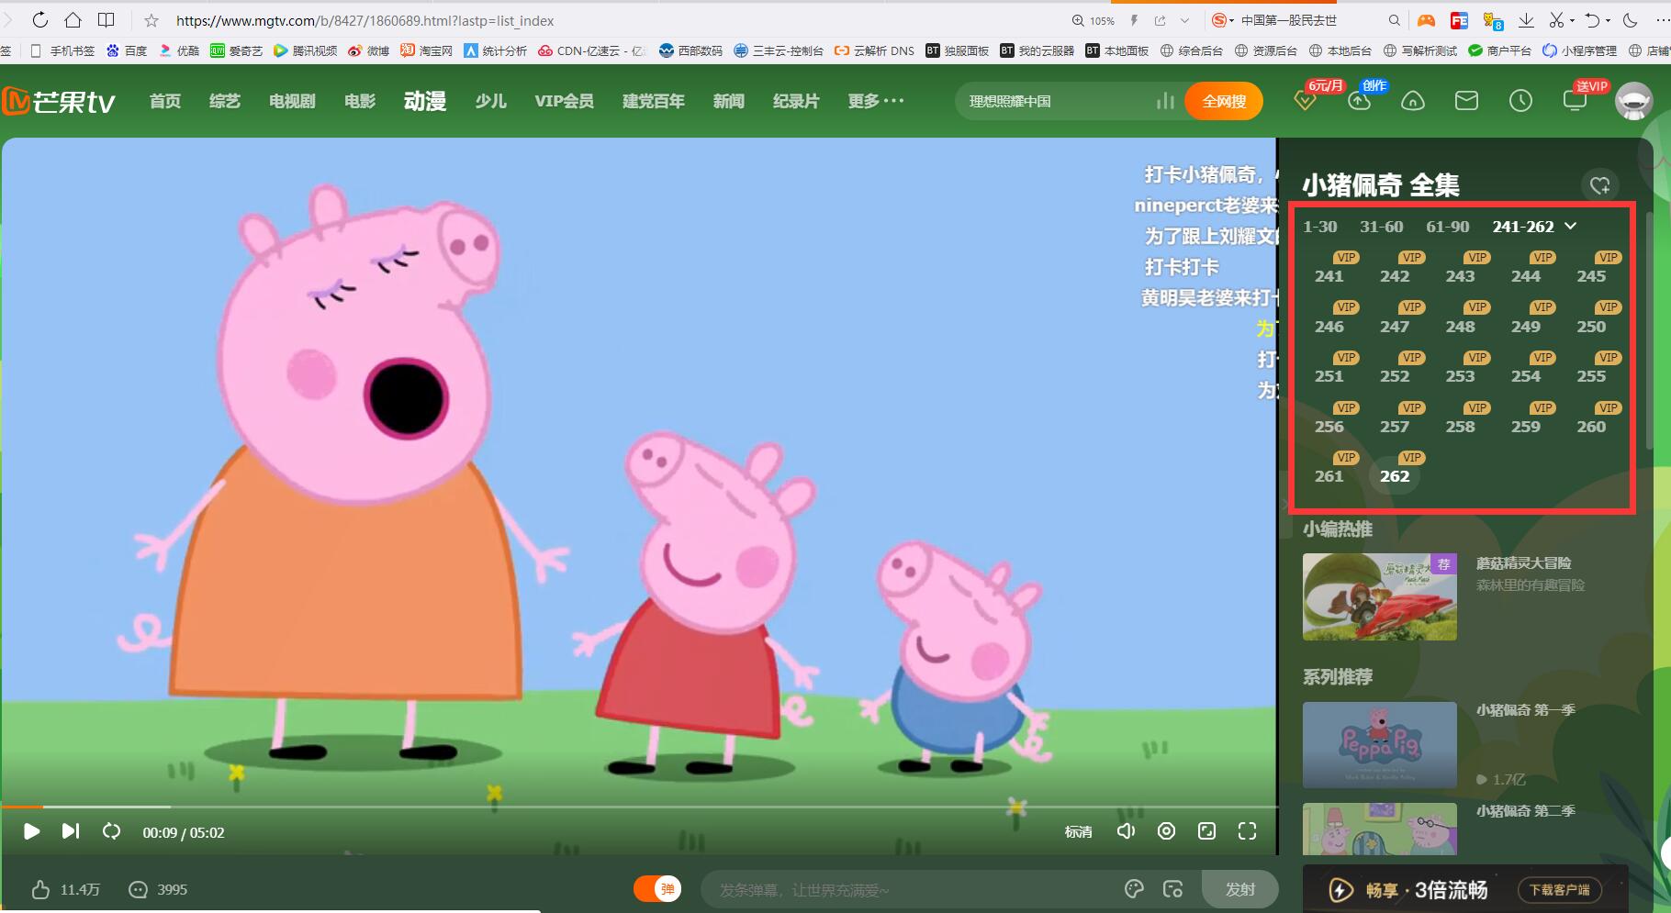Image resolution: width=1671 pixels, height=913 pixels.
Task: Expand the scissors tool dropdown arrow
Action: 1572,20
